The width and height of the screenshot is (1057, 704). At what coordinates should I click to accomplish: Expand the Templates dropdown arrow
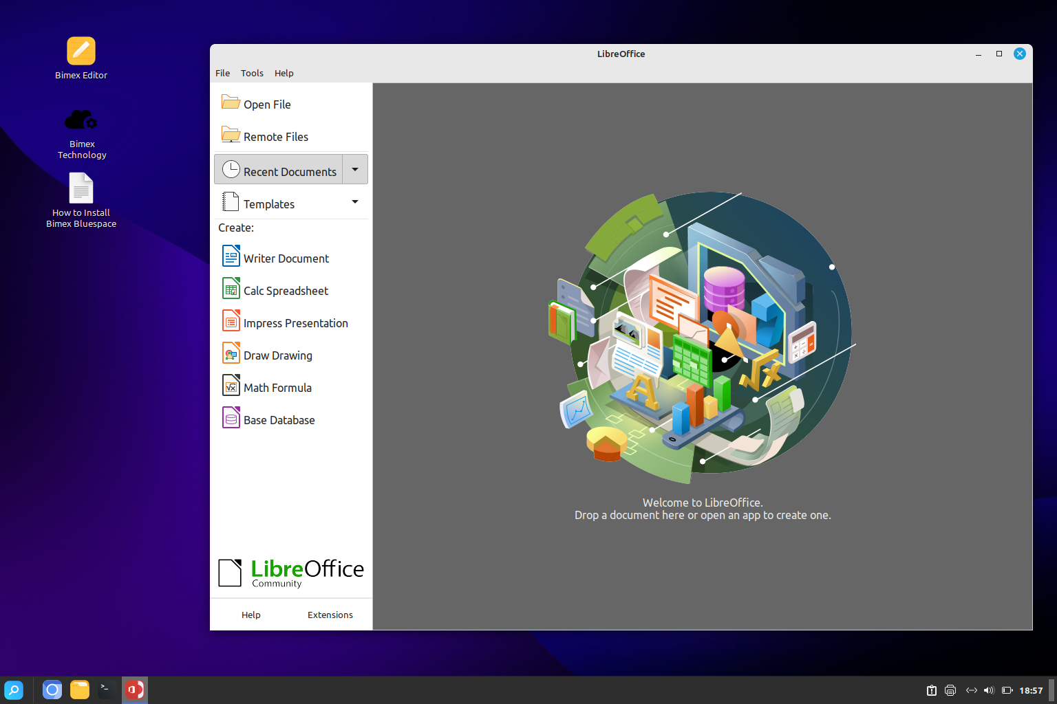[x=355, y=202]
